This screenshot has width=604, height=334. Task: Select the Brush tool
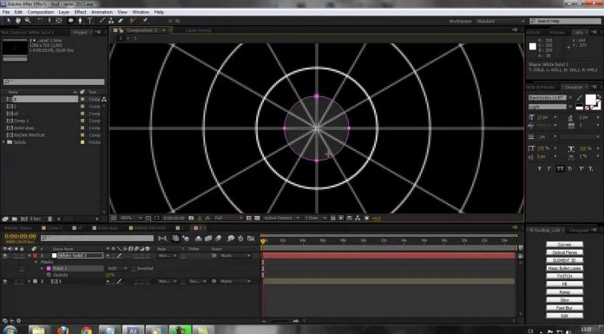[102, 21]
